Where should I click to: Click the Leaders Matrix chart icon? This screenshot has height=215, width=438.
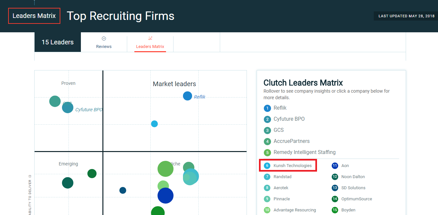click(x=150, y=38)
